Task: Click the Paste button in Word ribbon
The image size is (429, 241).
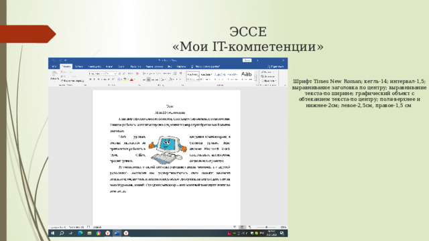Action: (x=55, y=75)
